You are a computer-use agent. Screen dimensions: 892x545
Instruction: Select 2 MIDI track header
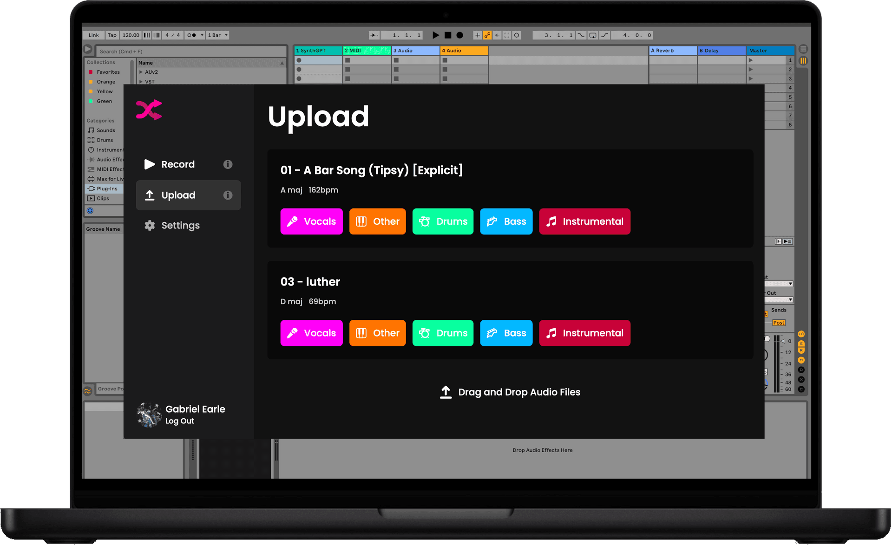tap(367, 51)
